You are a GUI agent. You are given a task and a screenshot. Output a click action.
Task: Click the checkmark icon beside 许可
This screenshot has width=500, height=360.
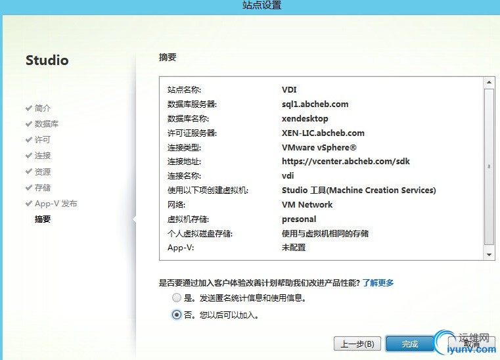pos(29,140)
